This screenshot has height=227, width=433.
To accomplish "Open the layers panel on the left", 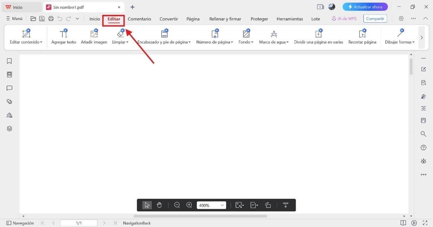I will pyautogui.click(x=9, y=128).
